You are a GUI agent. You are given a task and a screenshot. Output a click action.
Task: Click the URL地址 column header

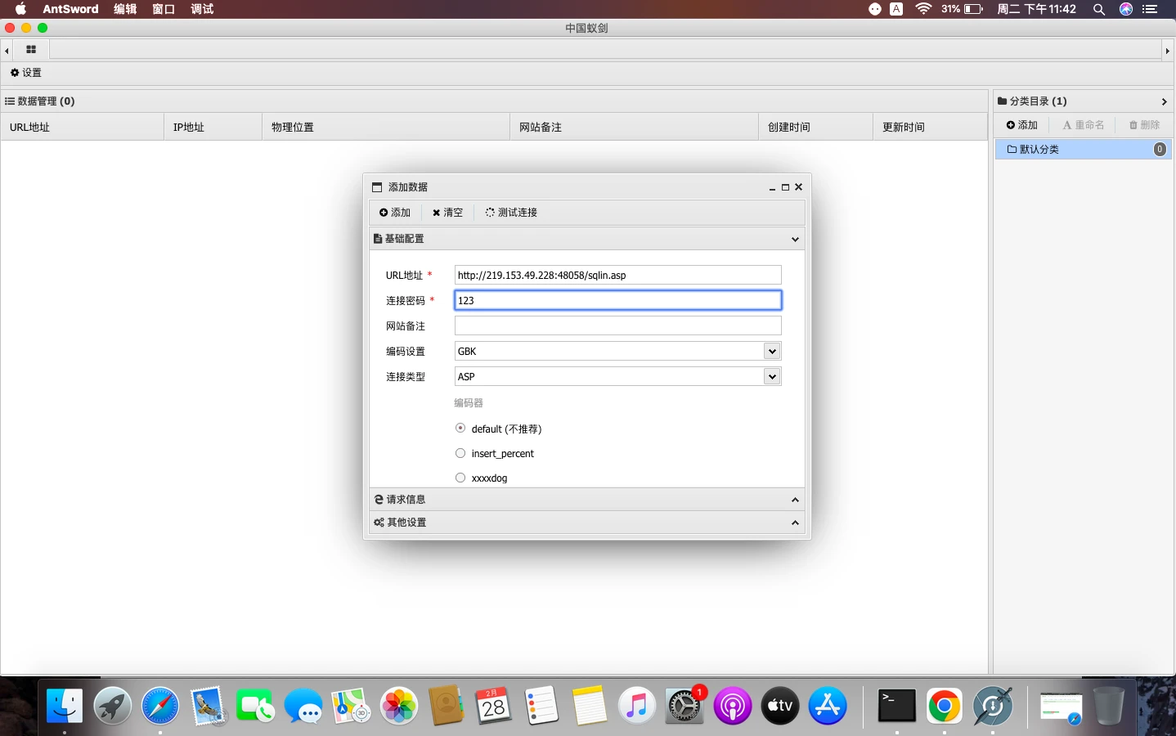point(82,127)
